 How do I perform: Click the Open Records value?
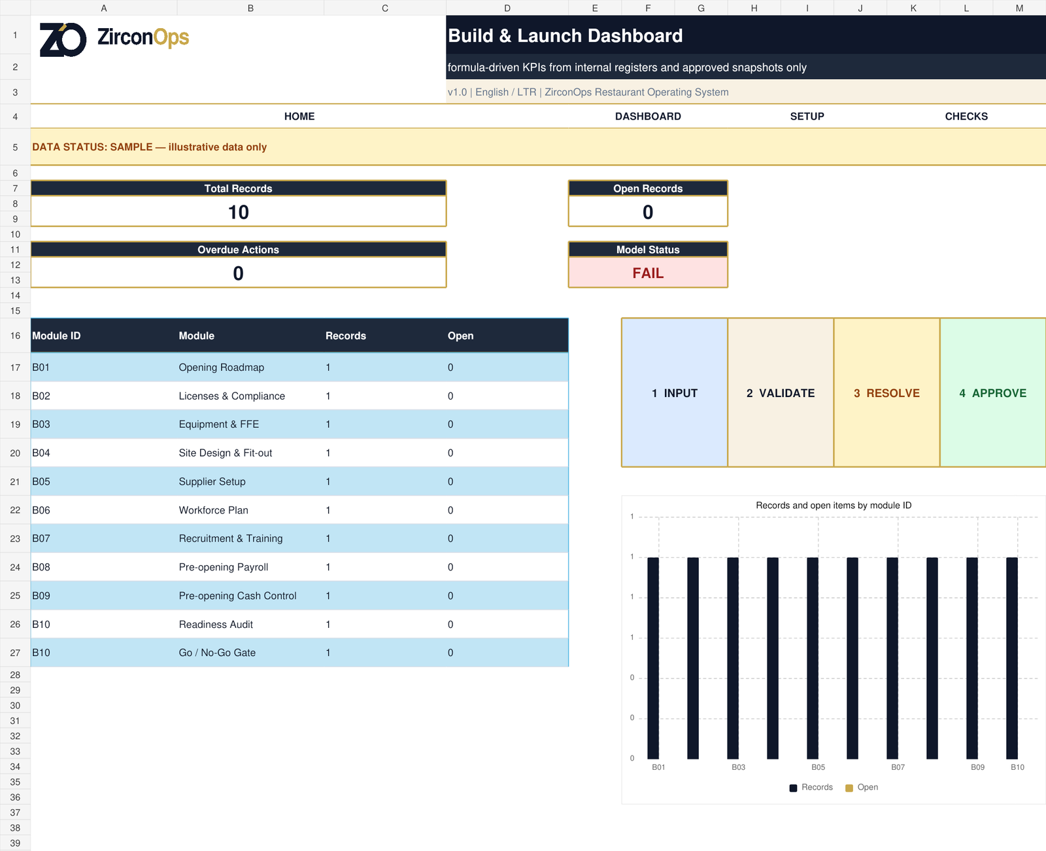click(x=648, y=212)
